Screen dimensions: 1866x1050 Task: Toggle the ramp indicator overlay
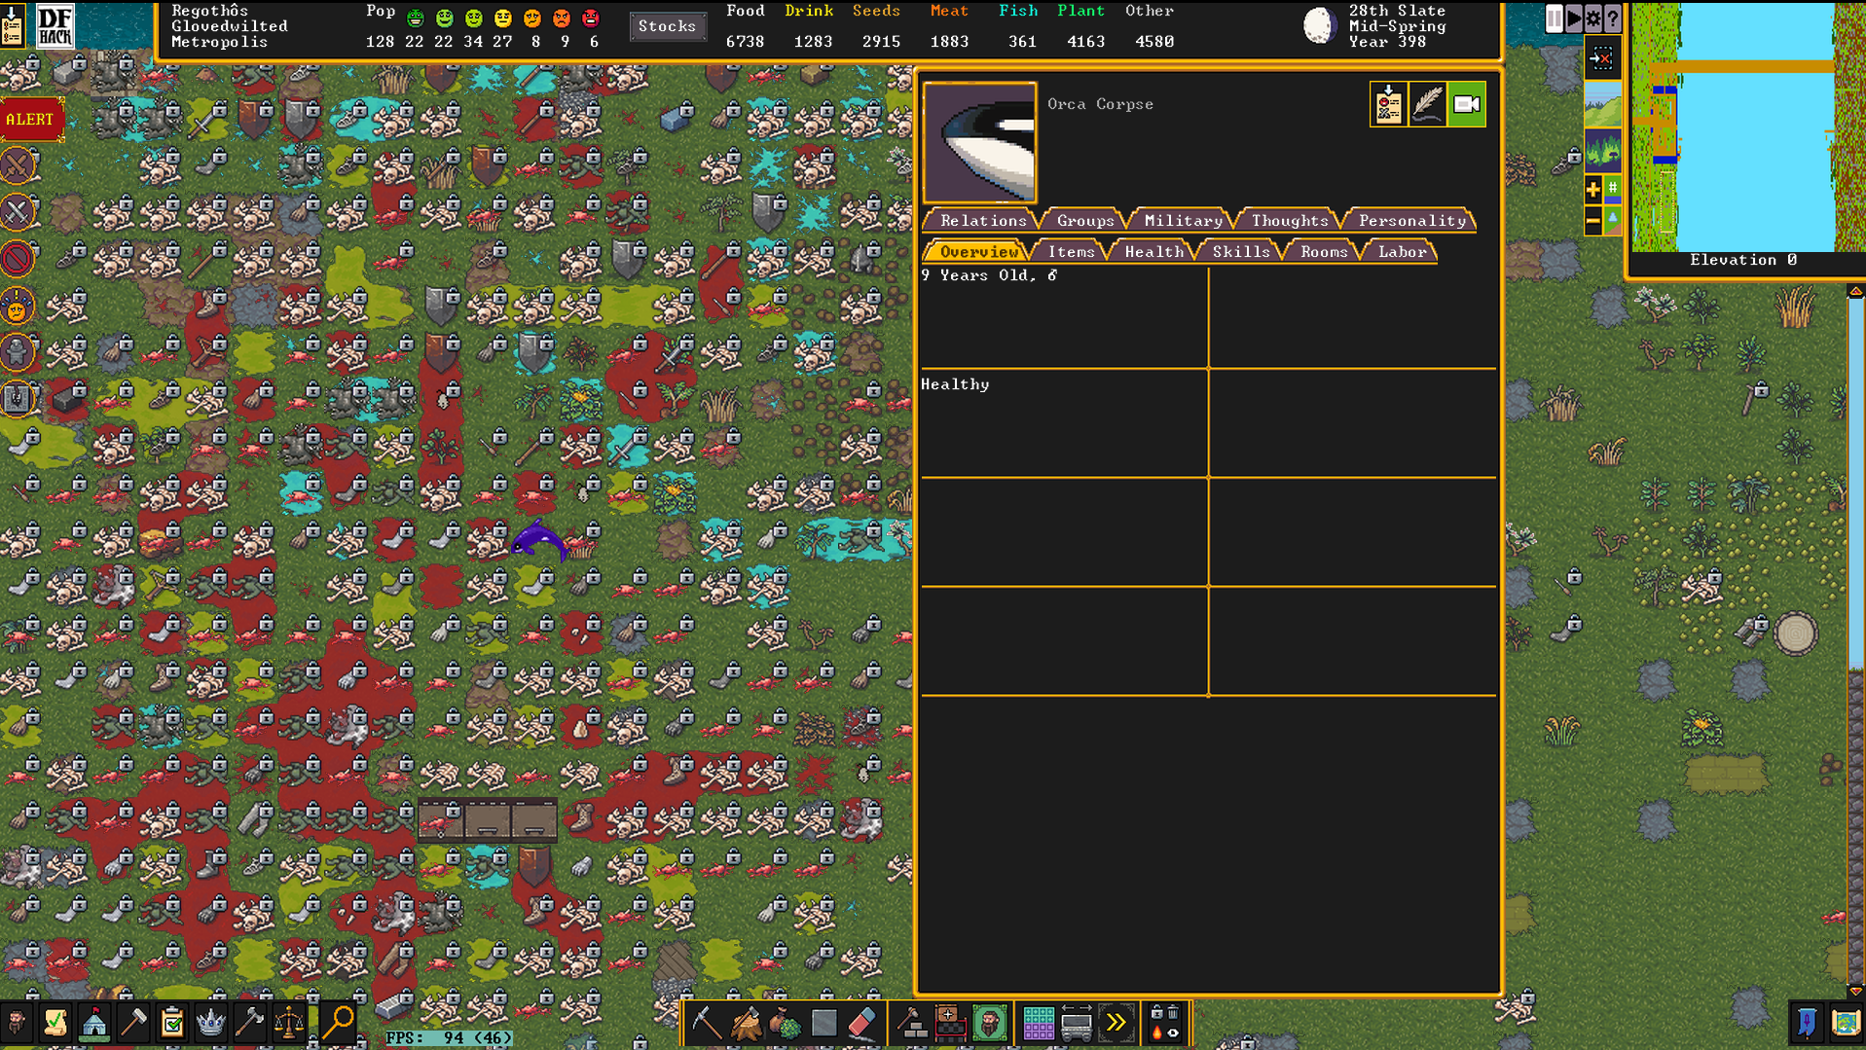(x=1613, y=221)
